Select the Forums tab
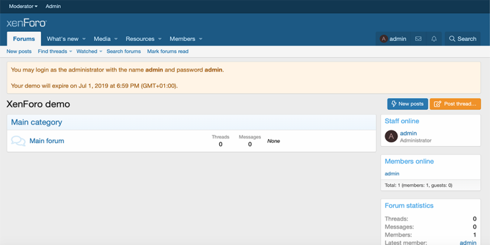The width and height of the screenshot is (490, 245). coord(24,39)
